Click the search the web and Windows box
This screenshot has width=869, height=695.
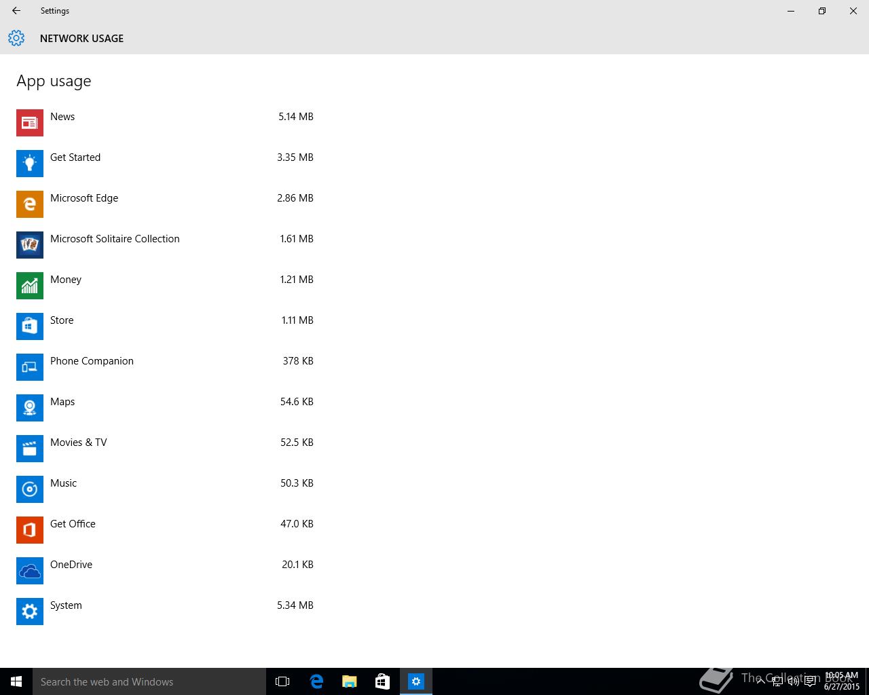(x=149, y=681)
